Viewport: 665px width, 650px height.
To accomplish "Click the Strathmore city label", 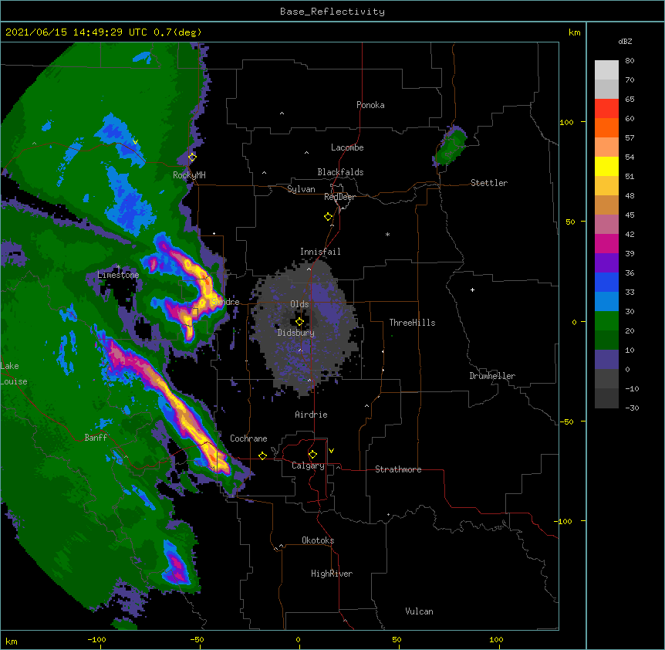I will pyautogui.click(x=398, y=469).
